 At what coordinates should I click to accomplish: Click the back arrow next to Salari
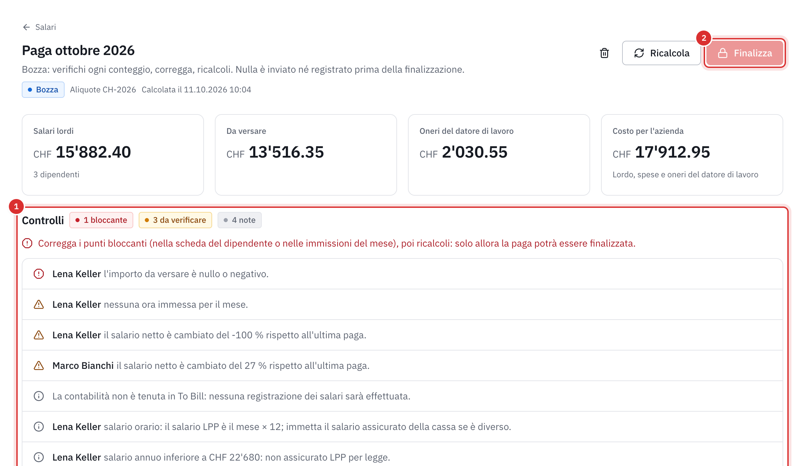[27, 27]
